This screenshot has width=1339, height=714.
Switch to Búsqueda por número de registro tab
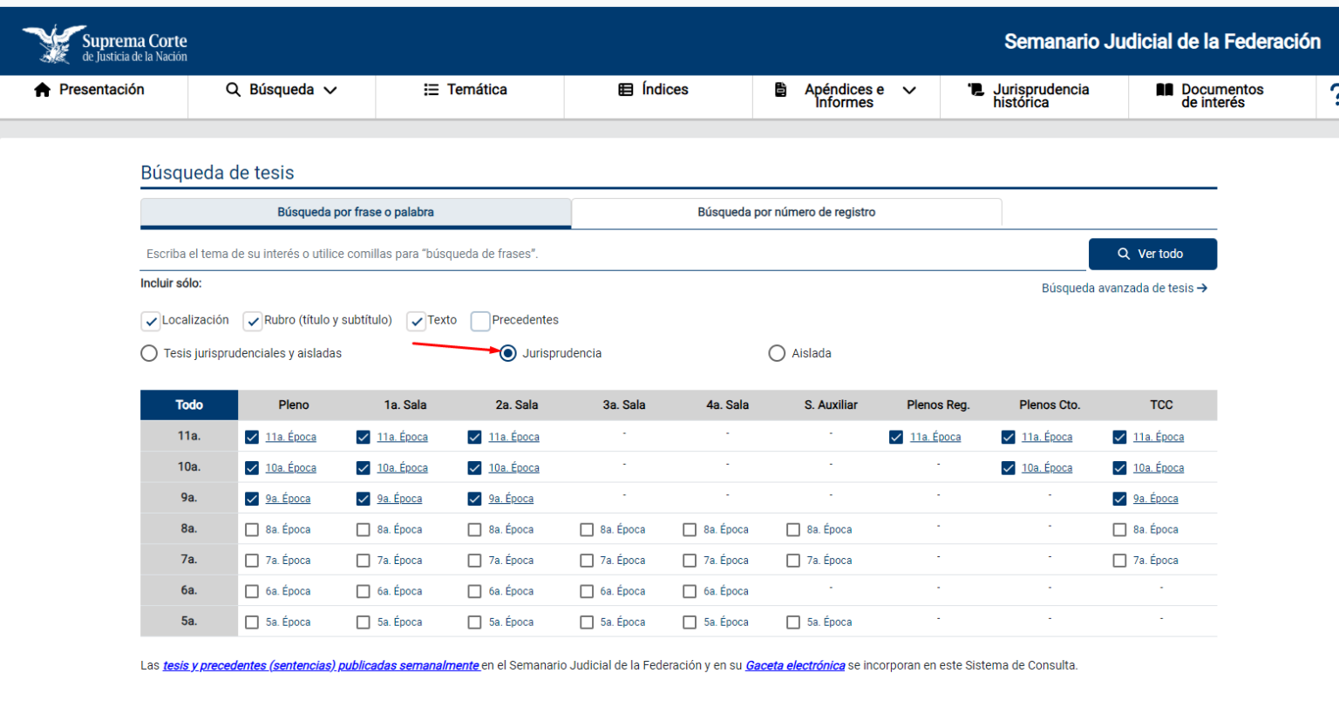click(x=785, y=213)
